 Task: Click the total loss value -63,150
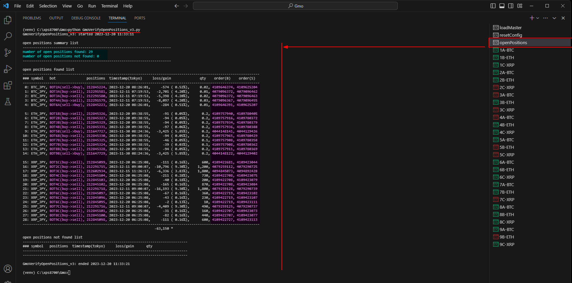(x=162, y=228)
